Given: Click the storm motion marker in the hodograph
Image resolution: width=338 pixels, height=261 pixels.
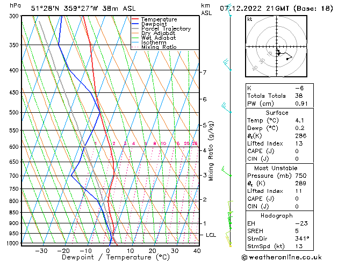Looking at the screenshot, I should (288, 59).
